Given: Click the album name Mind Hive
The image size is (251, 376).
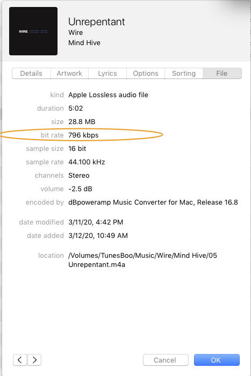Looking at the screenshot, I should point(84,42).
